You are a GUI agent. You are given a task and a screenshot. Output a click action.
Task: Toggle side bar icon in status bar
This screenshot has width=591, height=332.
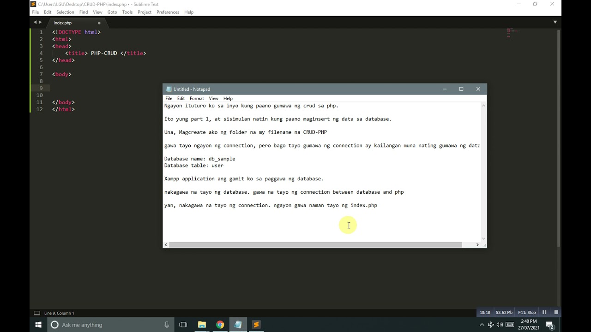point(37,313)
